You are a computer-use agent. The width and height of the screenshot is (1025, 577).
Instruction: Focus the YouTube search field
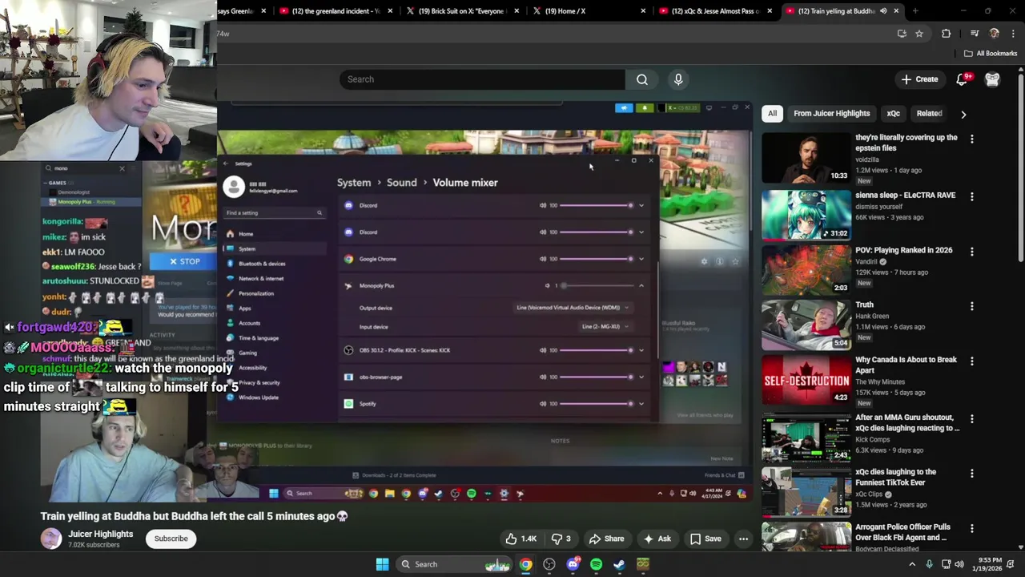[x=482, y=79]
